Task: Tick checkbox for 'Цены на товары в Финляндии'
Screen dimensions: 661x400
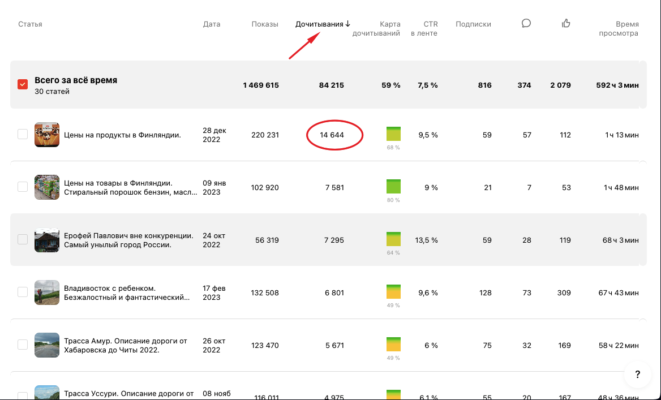Action: [x=23, y=187]
